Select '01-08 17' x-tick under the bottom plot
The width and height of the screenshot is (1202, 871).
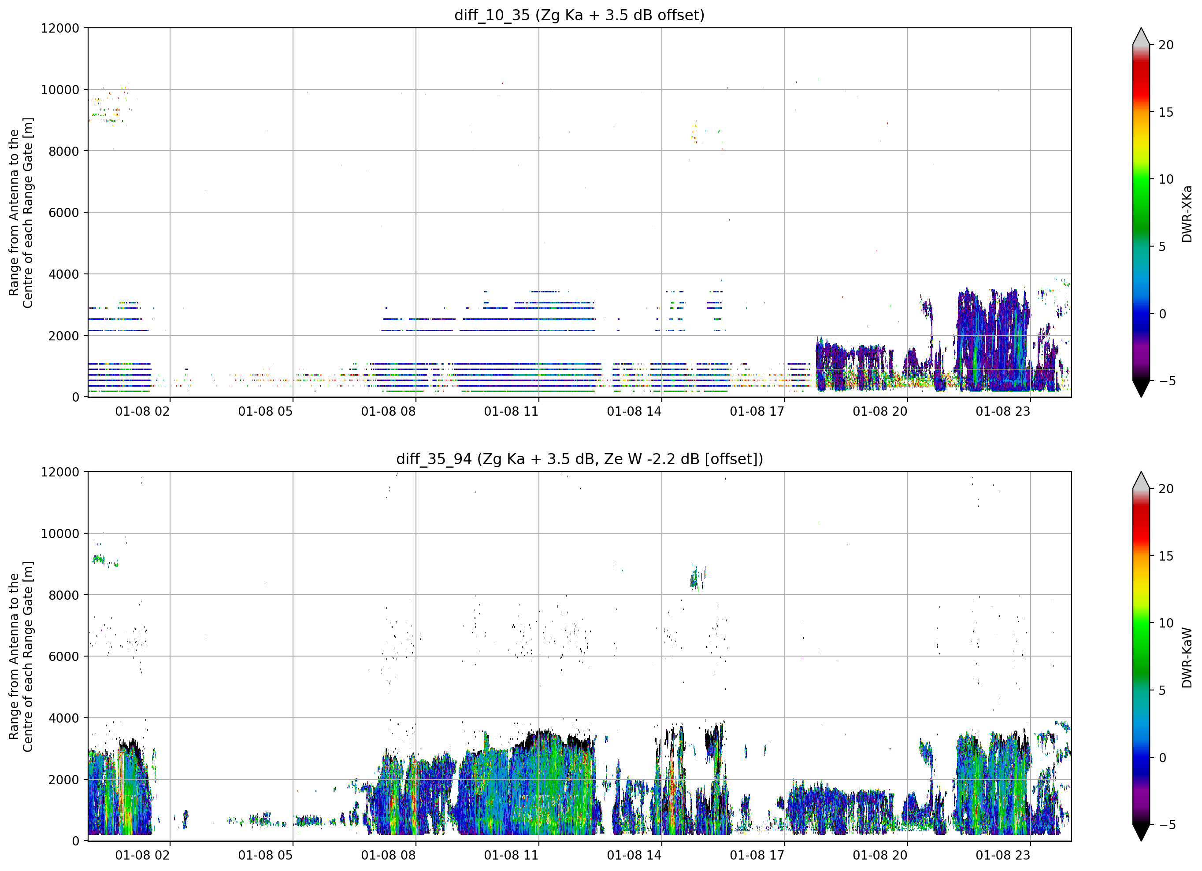coord(757,856)
